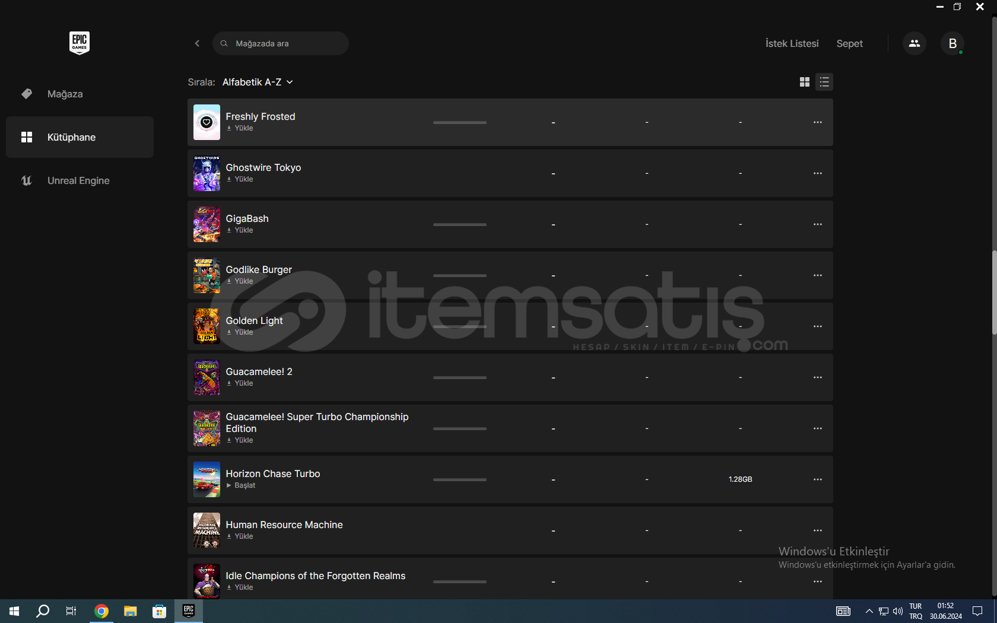Open options menu for Idle Champions
This screenshot has height=623, width=997.
click(818, 581)
